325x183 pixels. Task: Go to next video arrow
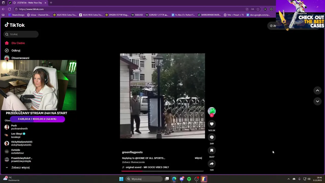click(x=317, y=101)
